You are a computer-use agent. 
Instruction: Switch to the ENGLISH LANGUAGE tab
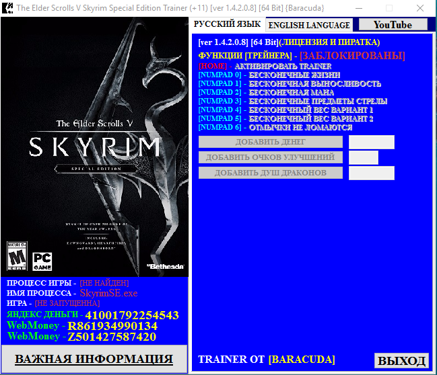tap(309, 26)
